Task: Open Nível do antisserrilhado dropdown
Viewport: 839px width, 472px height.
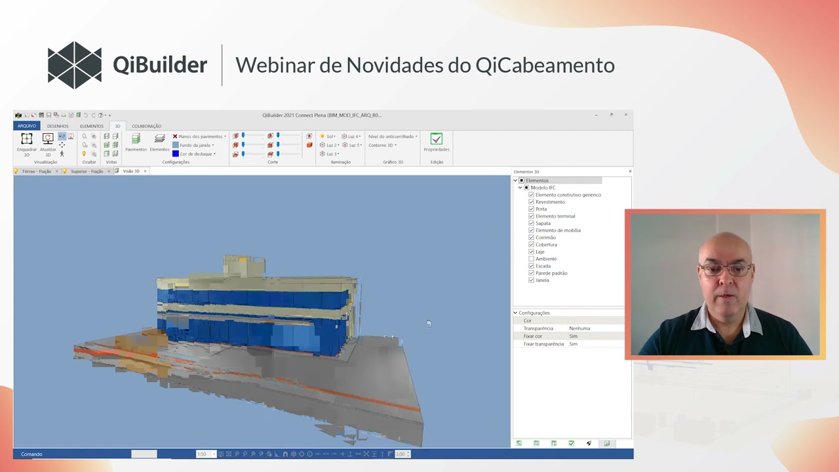Action: [x=393, y=136]
